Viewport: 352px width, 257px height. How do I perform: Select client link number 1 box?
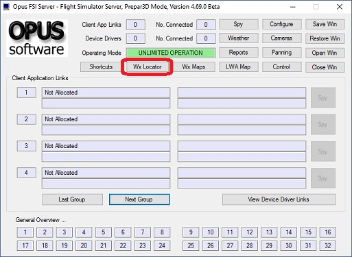pyautogui.click(x=27, y=93)
